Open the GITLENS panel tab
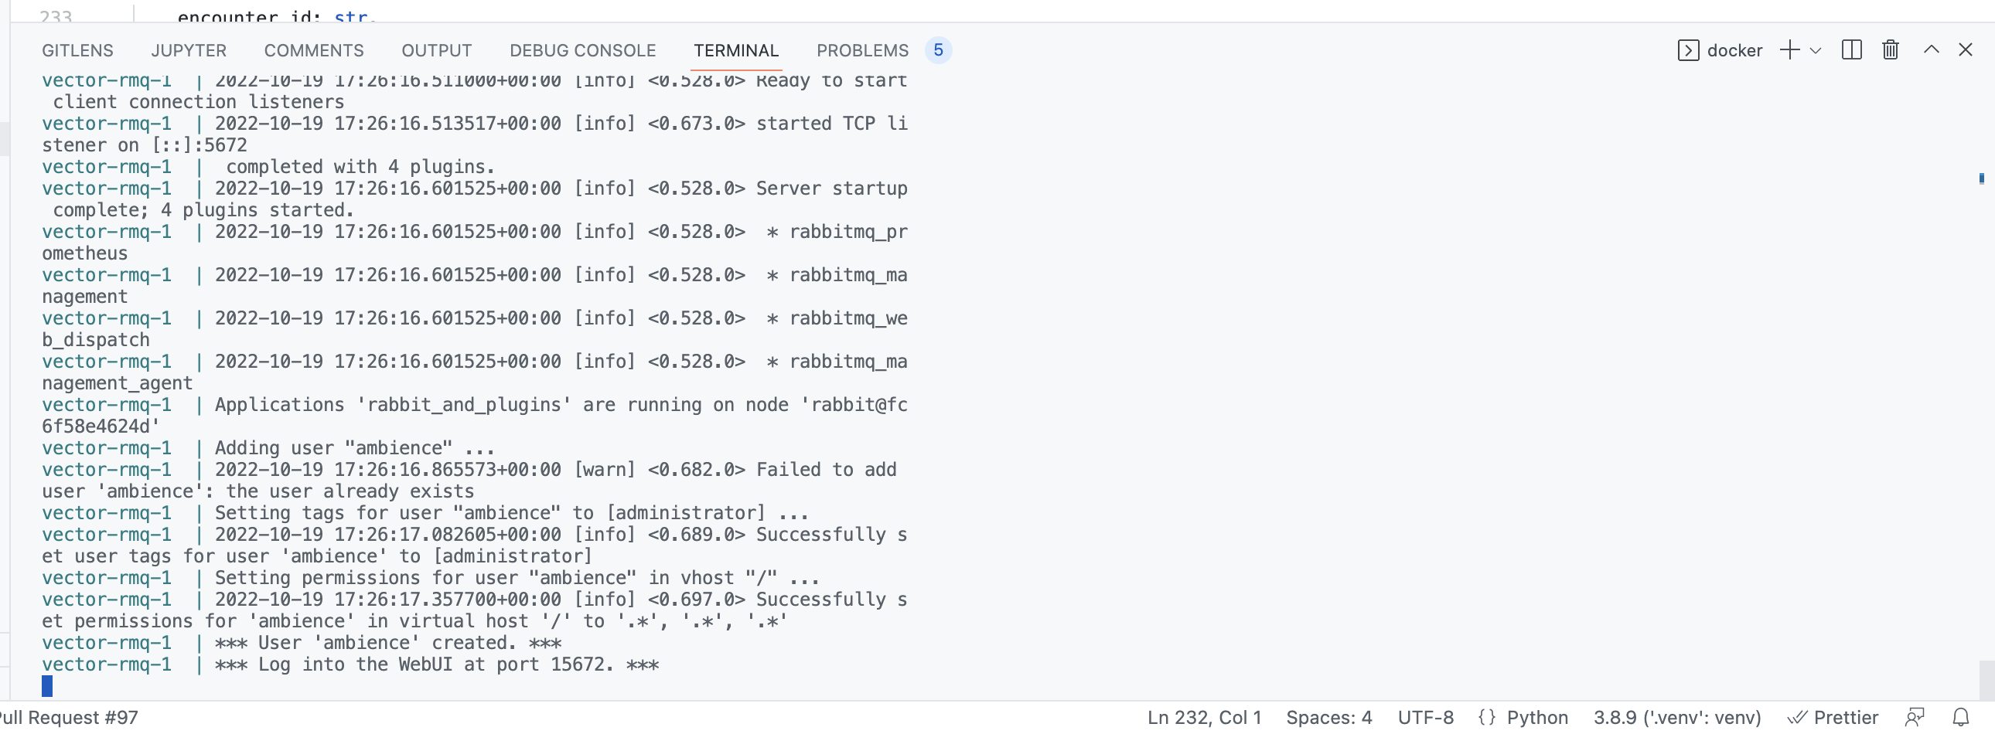The image size is (1995, 734). coord(77,50)
